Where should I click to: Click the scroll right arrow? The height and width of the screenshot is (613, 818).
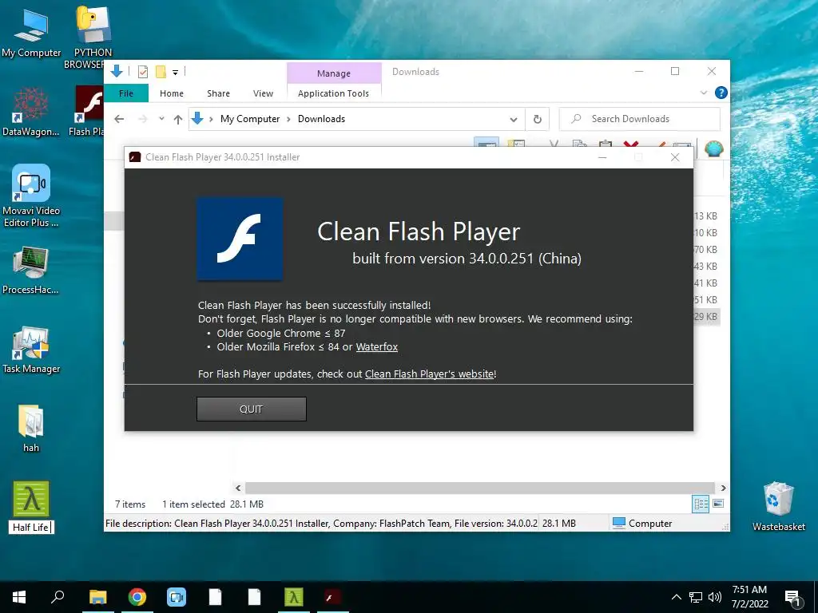pos(723,488)
